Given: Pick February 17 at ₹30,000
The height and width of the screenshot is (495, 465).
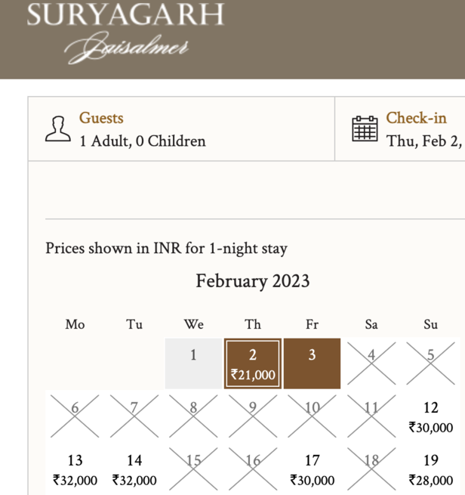Looking at the screenshot, I should tap(312, 469).
